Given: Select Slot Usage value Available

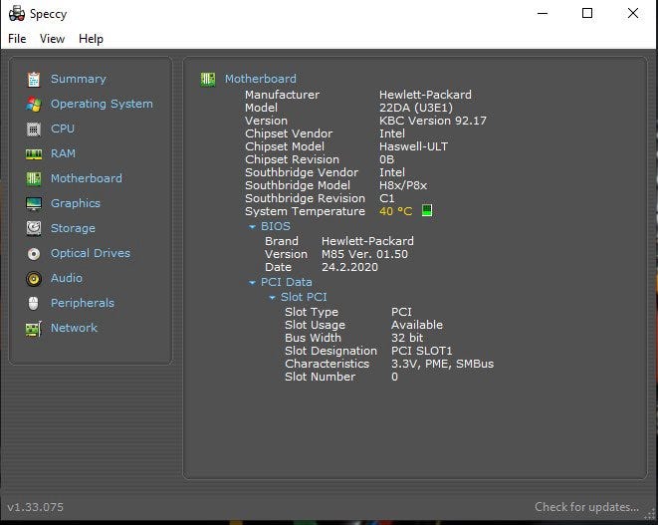Looking at the screenshot, I should [x=417, y=325].
